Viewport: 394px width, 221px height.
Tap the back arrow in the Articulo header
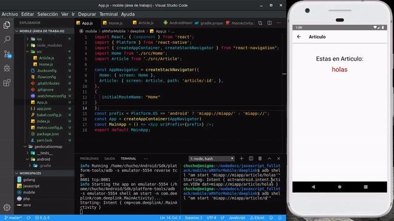299,37
